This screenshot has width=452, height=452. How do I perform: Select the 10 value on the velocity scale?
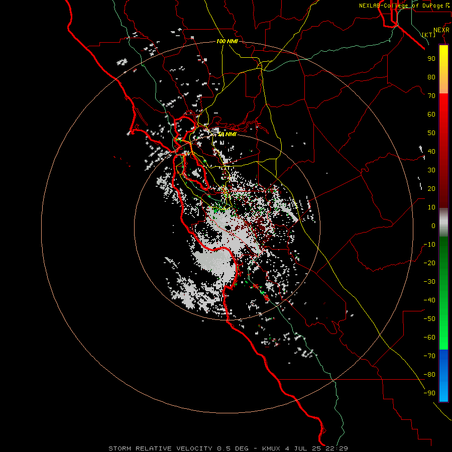[431, 207]
